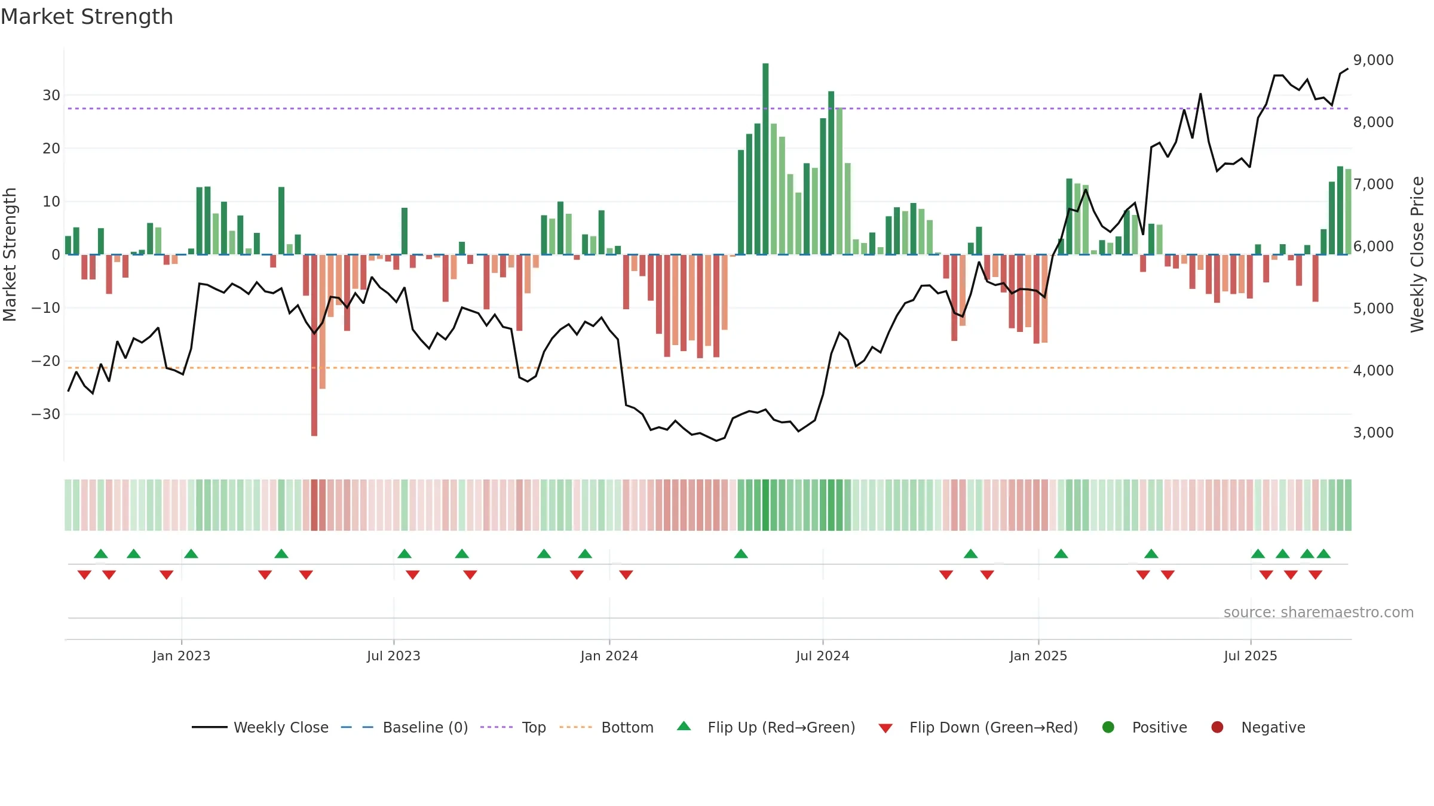Click the flip-down marker just after Jan 2024

click(626, 575)
